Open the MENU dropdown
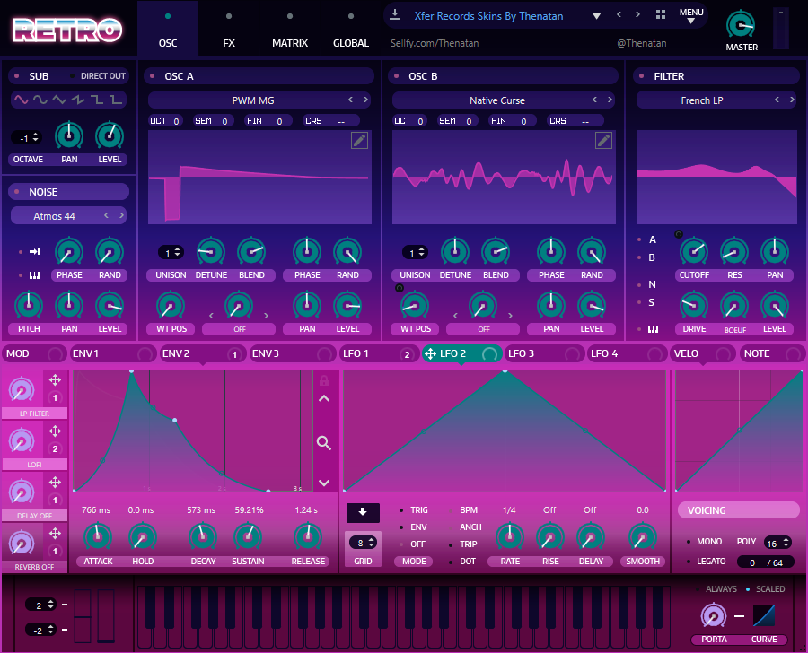The height and width of the screenshot is (653, 808). [x=691, y=15]
